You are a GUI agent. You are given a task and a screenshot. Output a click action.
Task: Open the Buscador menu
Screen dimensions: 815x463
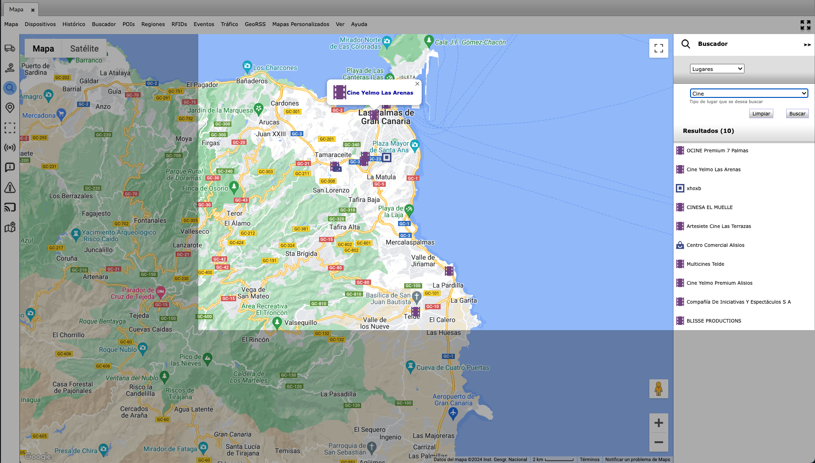coord(104,24)
